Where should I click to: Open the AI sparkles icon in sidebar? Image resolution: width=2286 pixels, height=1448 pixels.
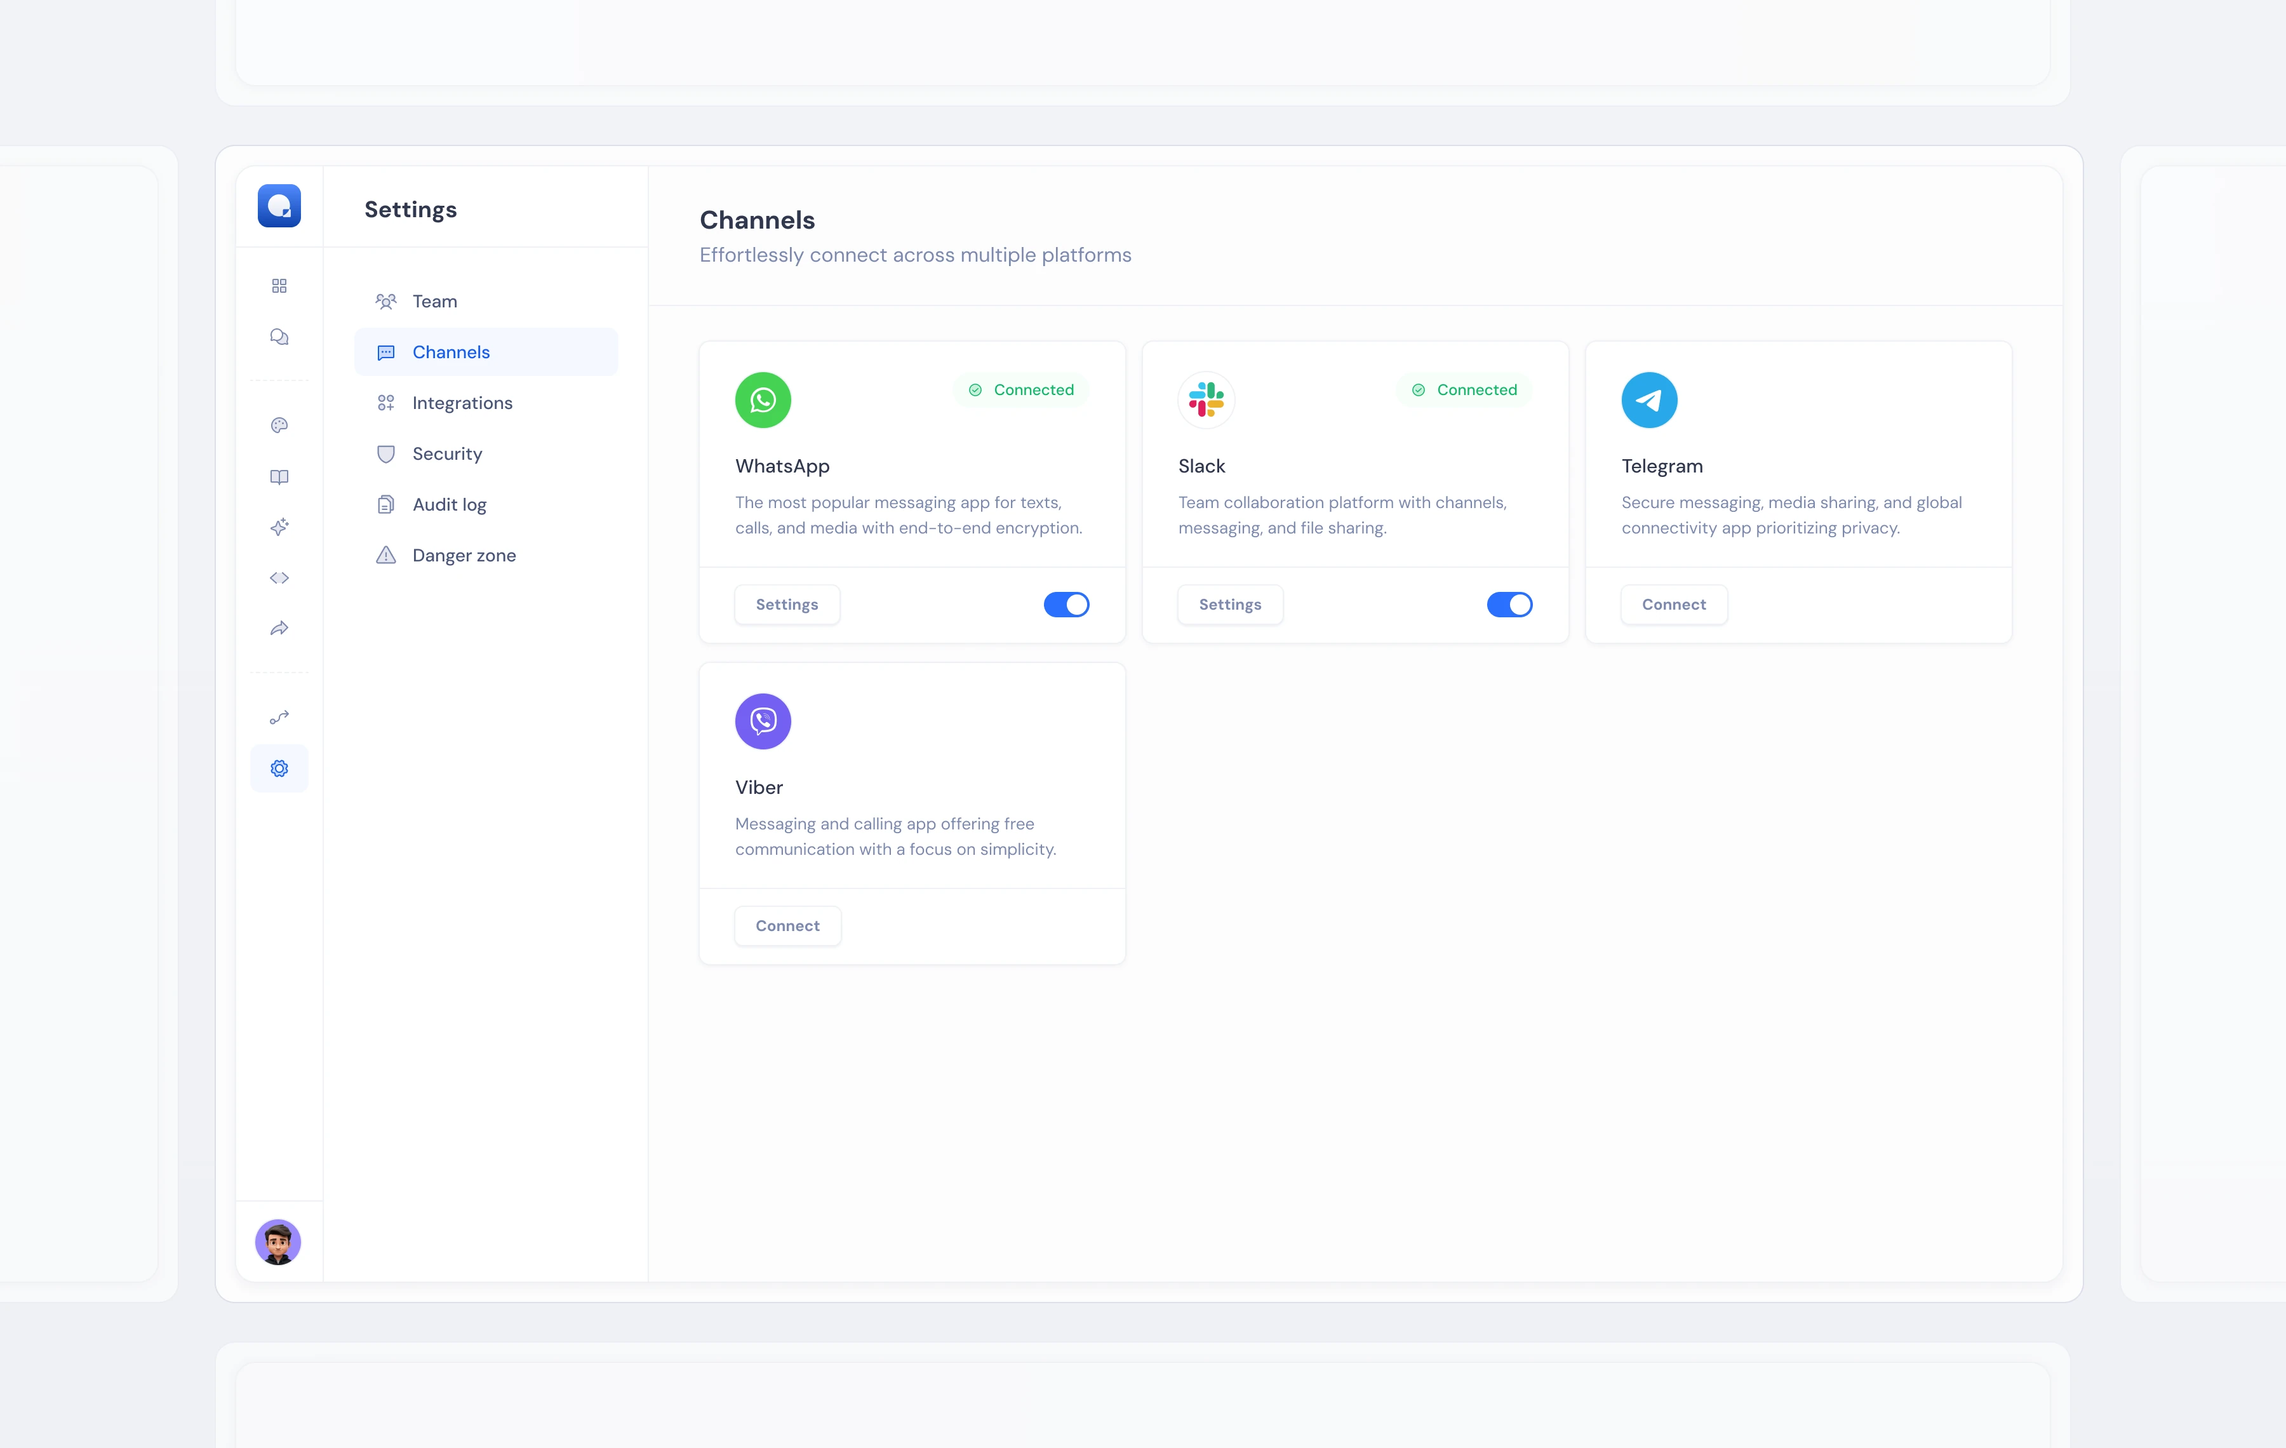[279, 527]
